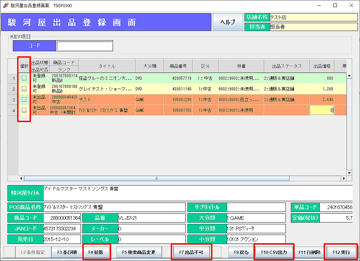The width and height of the screenshot is (360, 261).
Task: Click the コード input field
Action: [84, 46]
